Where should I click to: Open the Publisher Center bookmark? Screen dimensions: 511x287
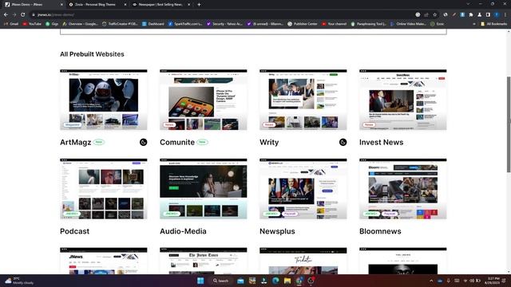click(302, 24)
